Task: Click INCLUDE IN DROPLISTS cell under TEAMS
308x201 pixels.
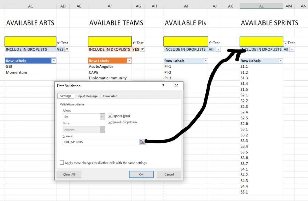Action: coord(110,49)
